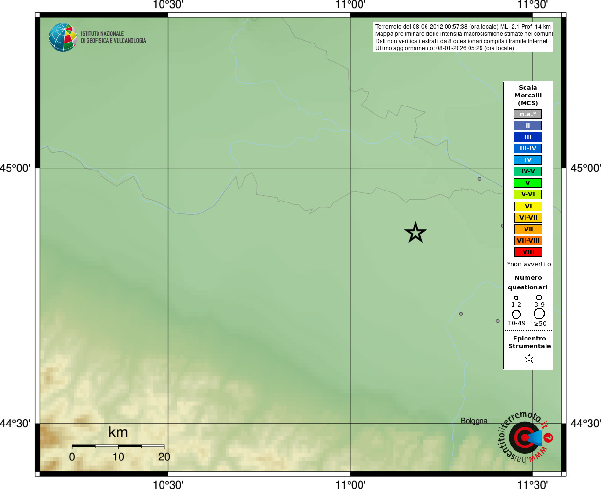Click the 'Numero questionari' heading
The height and width of the screenshot is (489, 601).
(528, 282)
